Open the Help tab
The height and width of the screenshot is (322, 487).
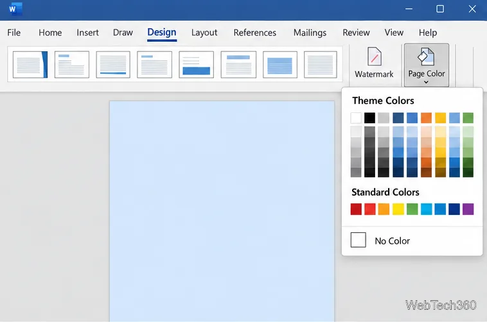[428, 33]
